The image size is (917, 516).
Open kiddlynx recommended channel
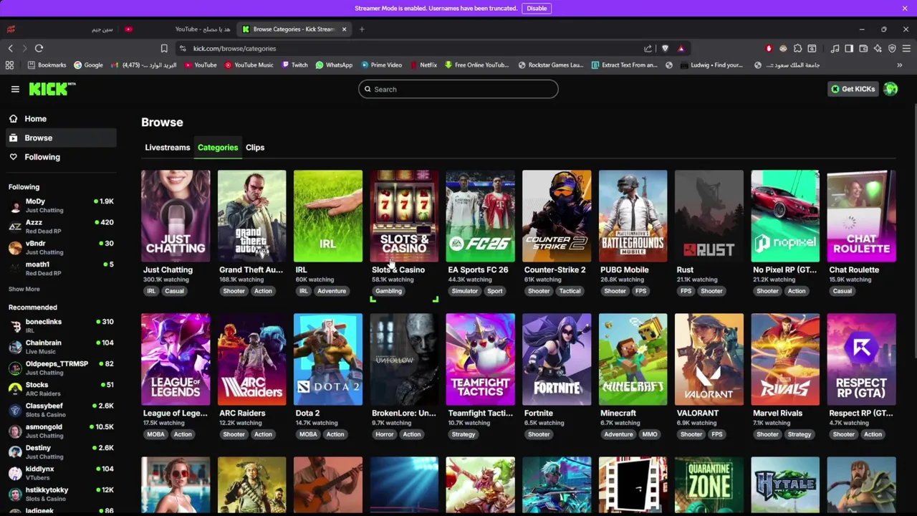(x=61, y=473)
